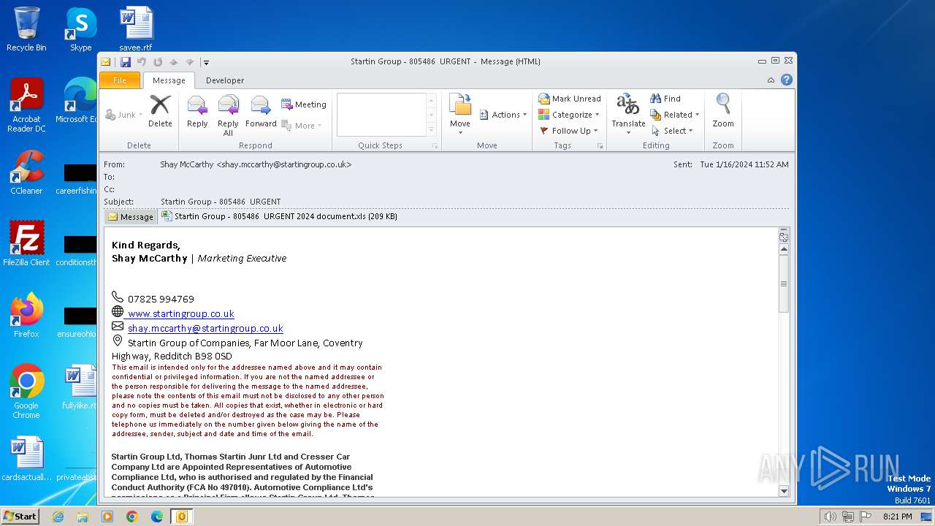
Task: Click the Find button
Action: (665, 99)
